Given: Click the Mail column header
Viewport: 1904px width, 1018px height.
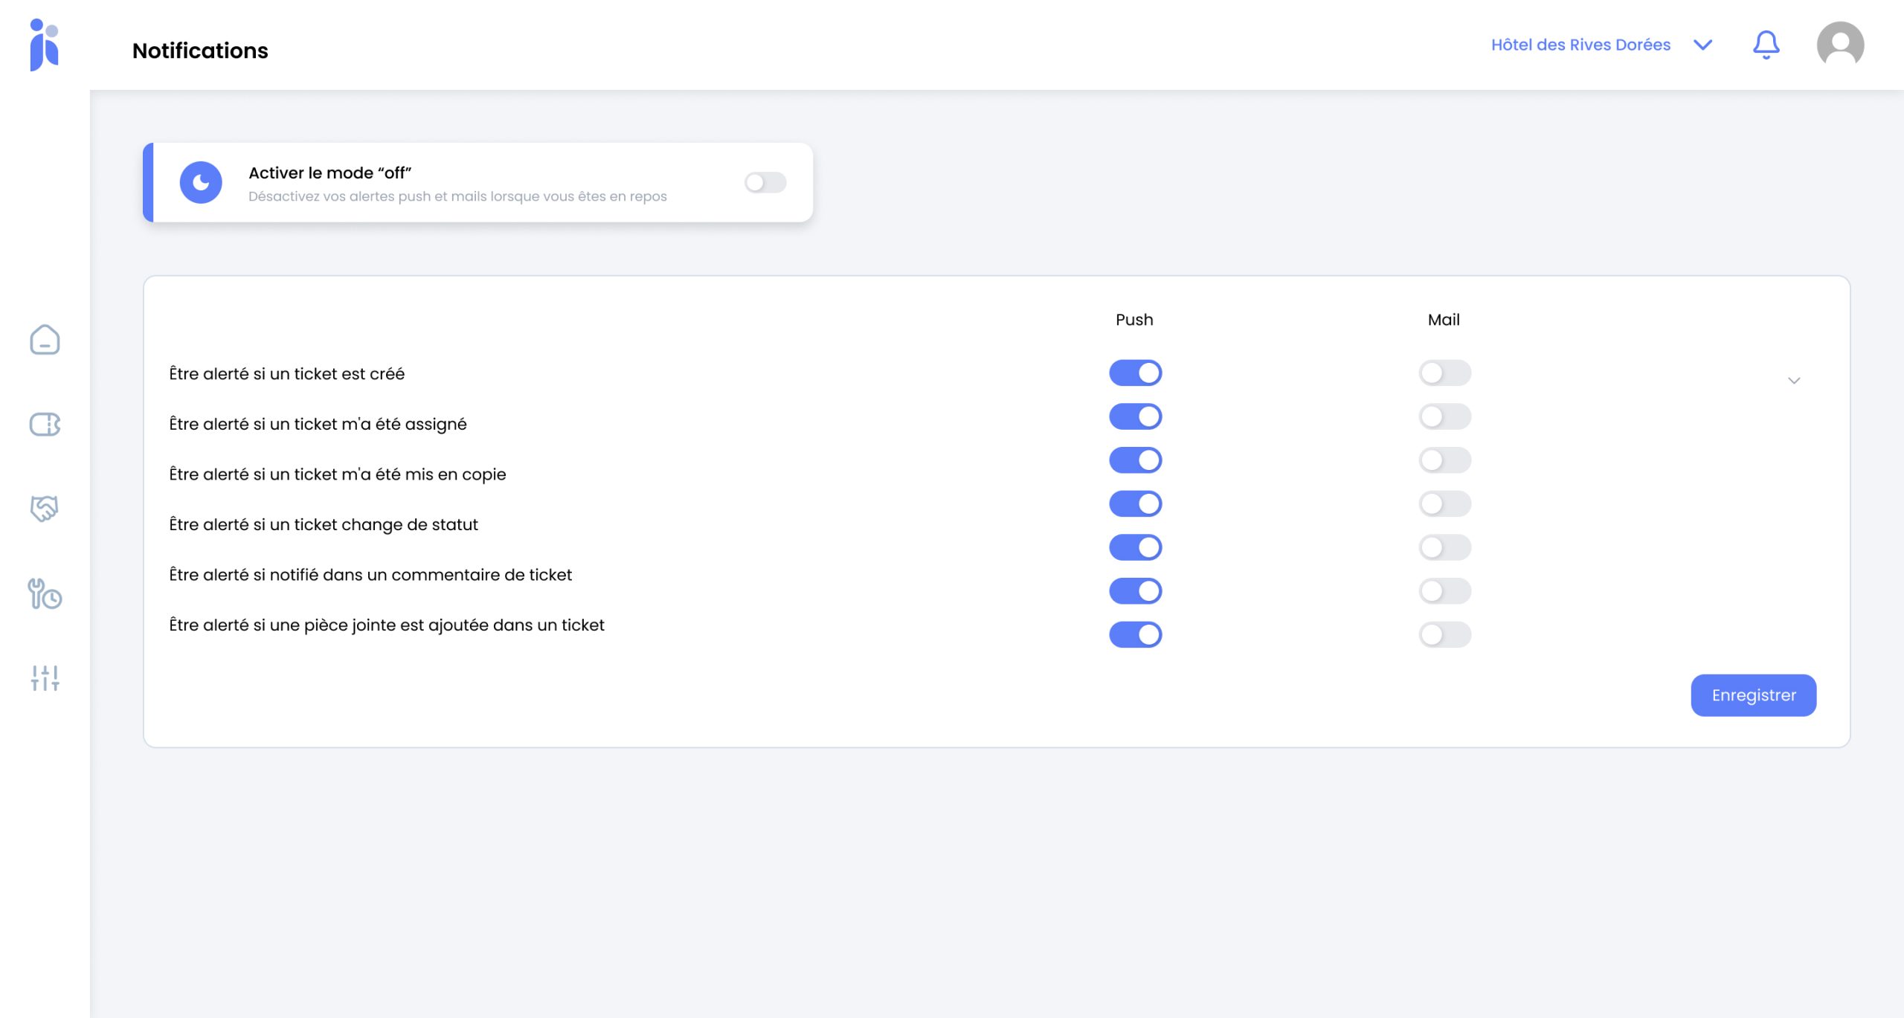Looking at the screenshot, I should pos(1444,320).
